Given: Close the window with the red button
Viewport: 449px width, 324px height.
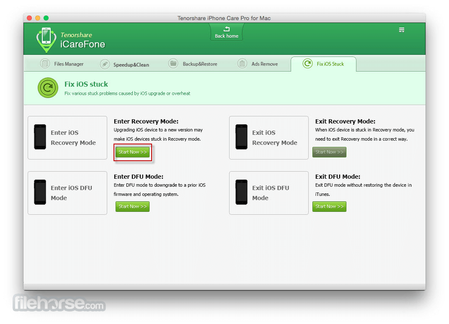Looking at the screenshot, I should point(29,18).
